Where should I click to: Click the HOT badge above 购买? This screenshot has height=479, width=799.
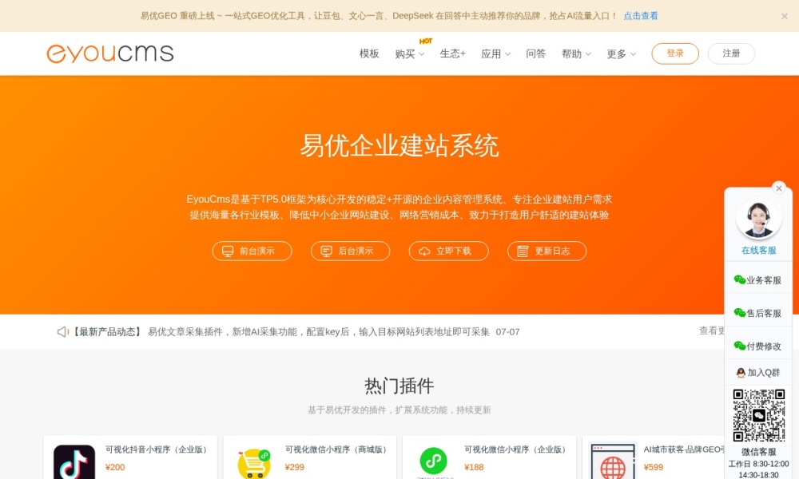[x=426, y=41]
